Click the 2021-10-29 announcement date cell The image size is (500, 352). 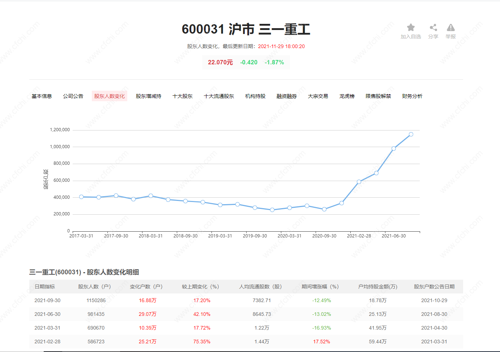click(434, 300)
